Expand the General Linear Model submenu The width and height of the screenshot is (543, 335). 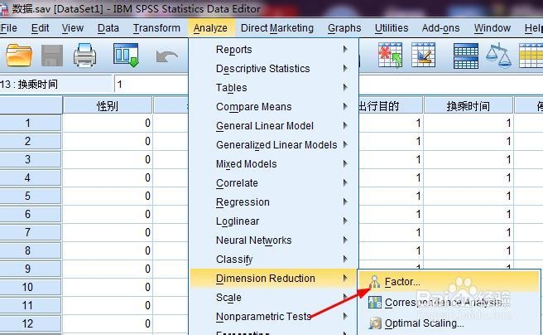274,125
